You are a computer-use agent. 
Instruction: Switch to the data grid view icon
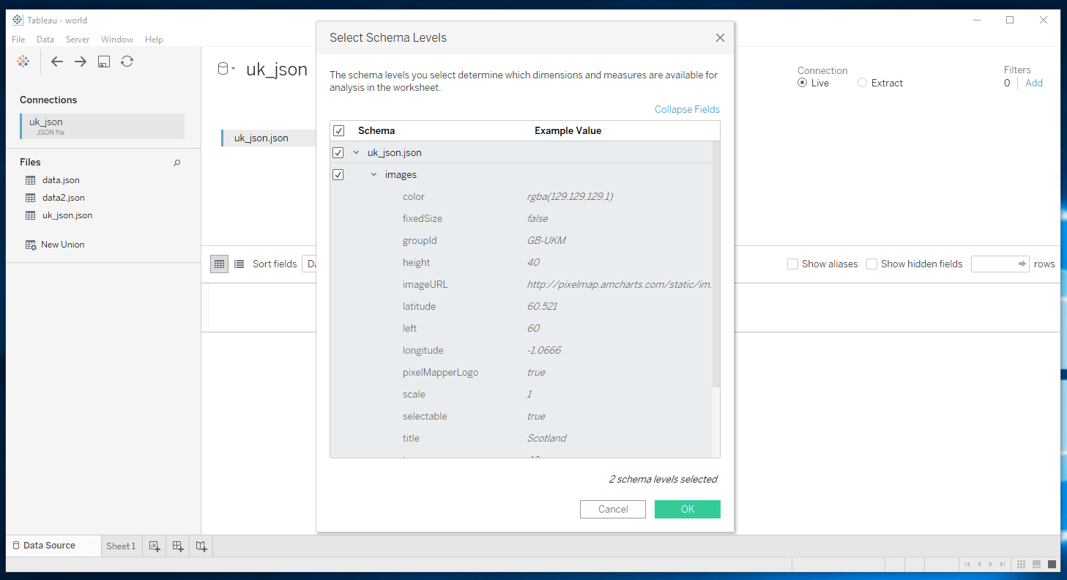219,264
